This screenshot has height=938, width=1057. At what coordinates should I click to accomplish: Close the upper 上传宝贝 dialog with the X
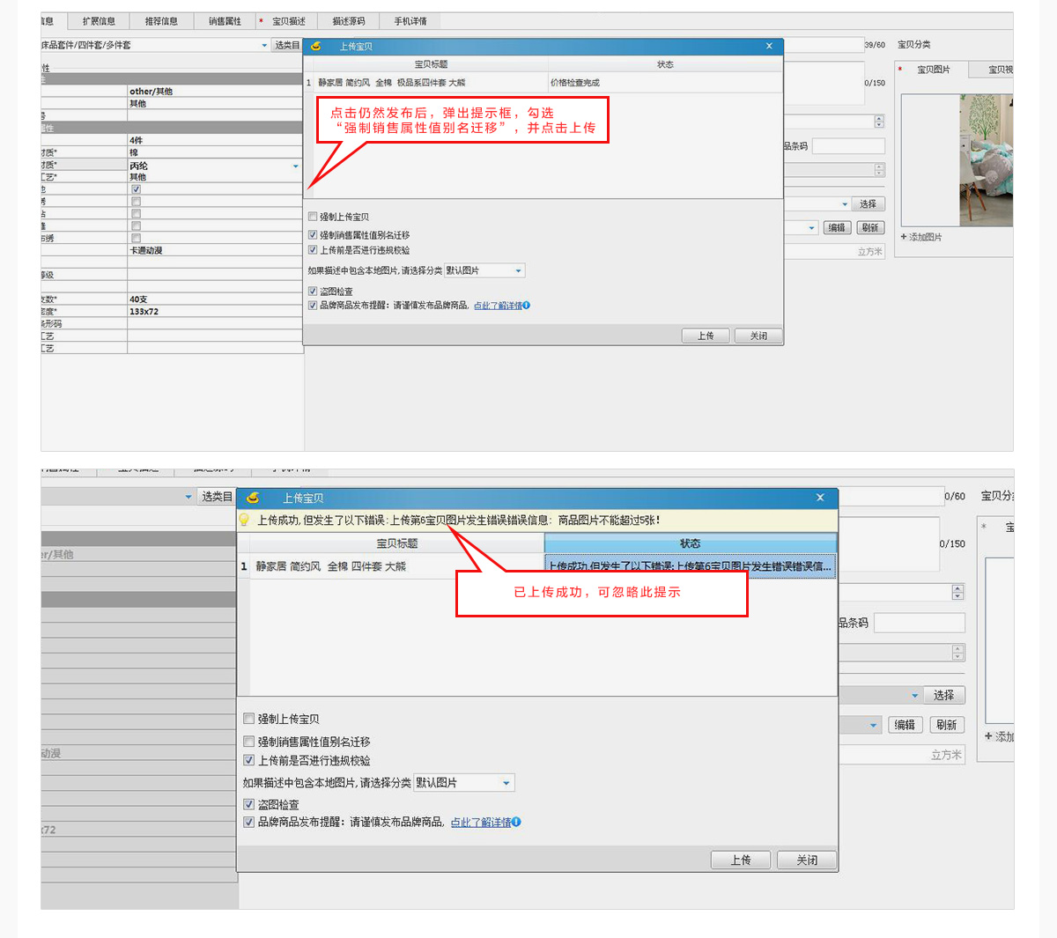tap(769, 47)
